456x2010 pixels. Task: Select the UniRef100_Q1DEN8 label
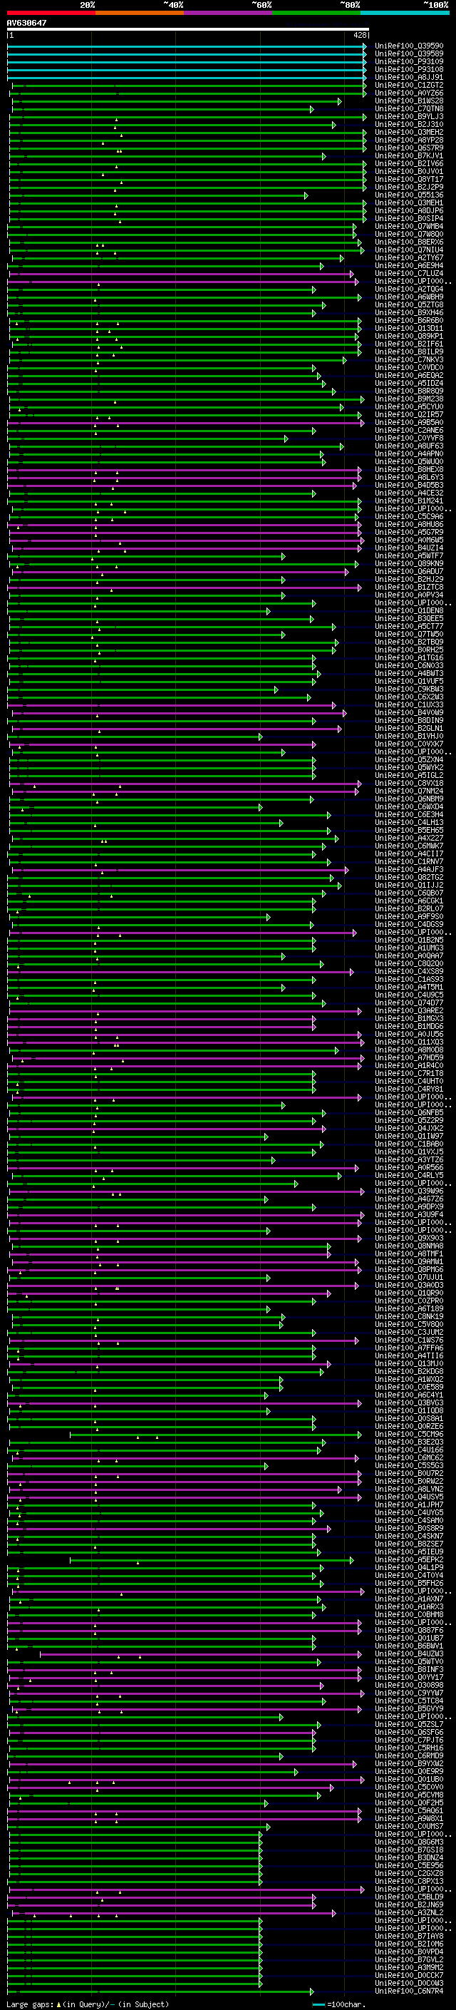pos(409,611)
